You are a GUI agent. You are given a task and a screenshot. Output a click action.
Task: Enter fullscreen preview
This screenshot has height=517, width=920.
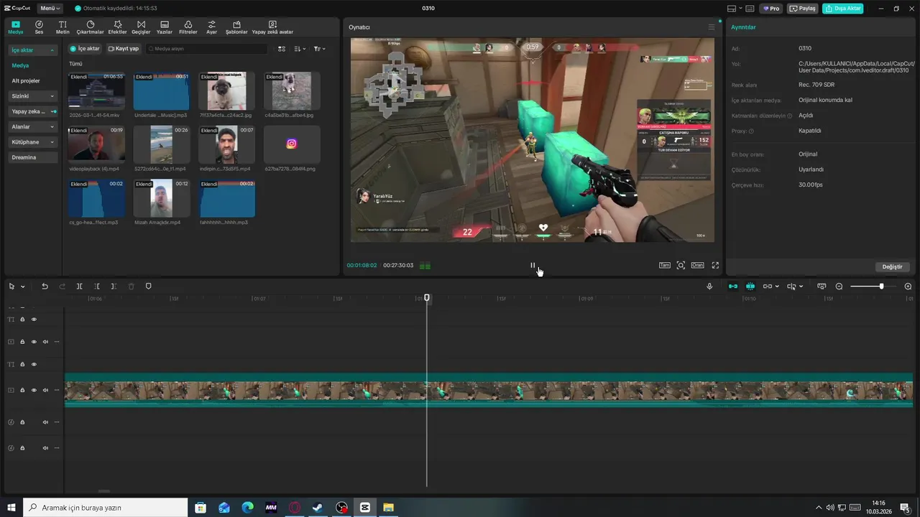(715, 265)
